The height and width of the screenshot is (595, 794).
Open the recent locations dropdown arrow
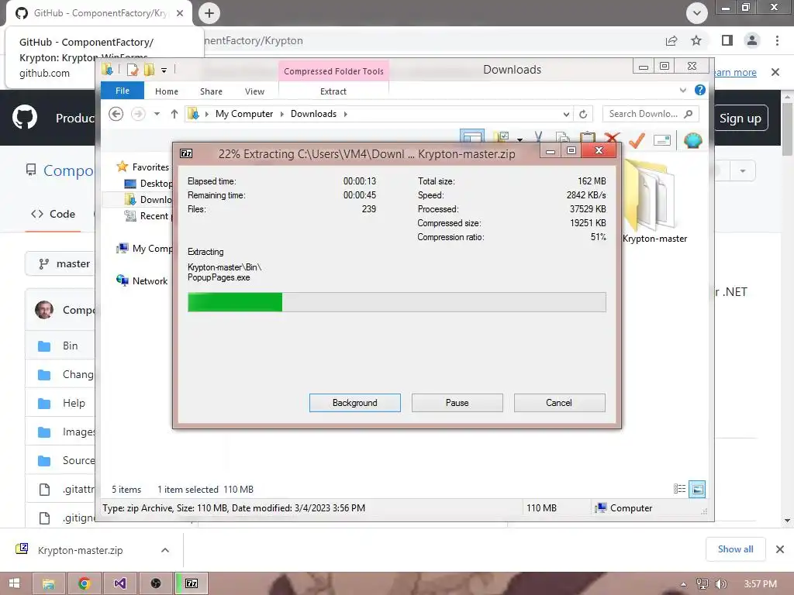(x=157, y=114)
